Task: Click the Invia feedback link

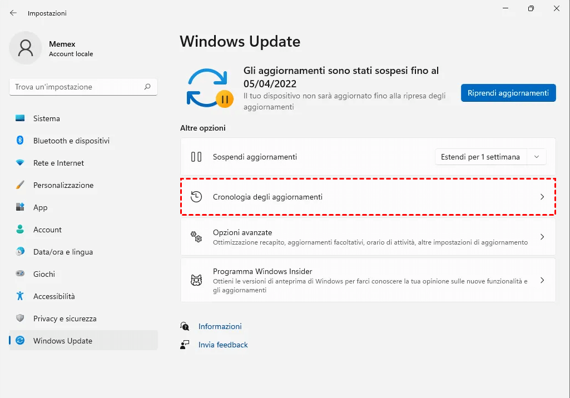Action: 223,345
